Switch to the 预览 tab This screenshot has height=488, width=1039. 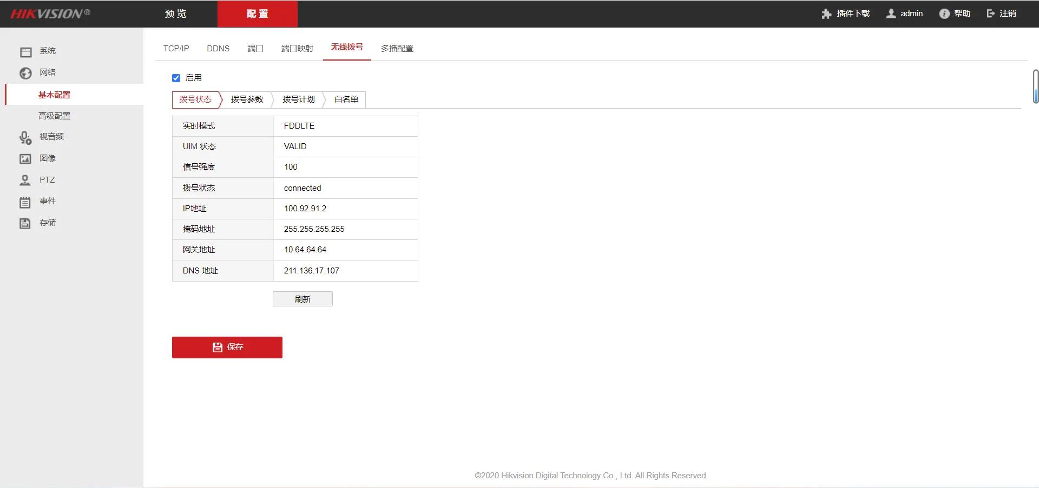[x=175, y=14]
